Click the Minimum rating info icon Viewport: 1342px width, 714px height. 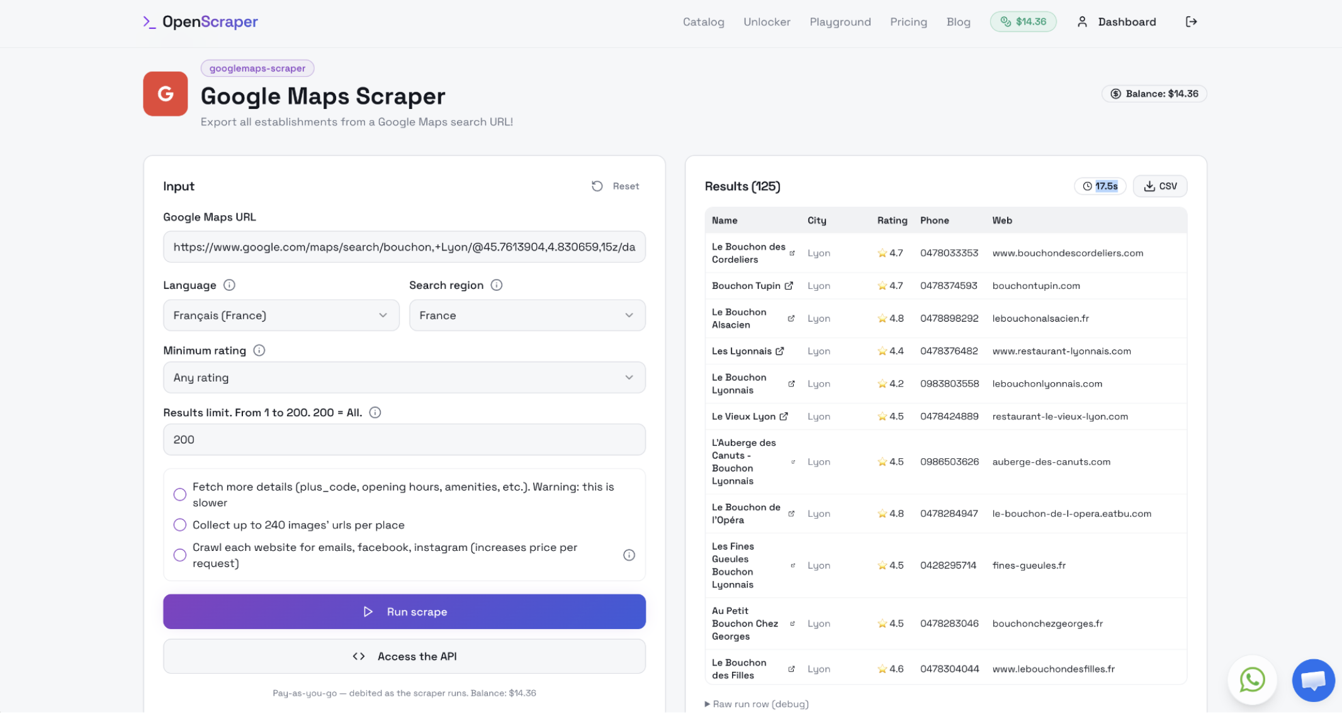(259, 351)
